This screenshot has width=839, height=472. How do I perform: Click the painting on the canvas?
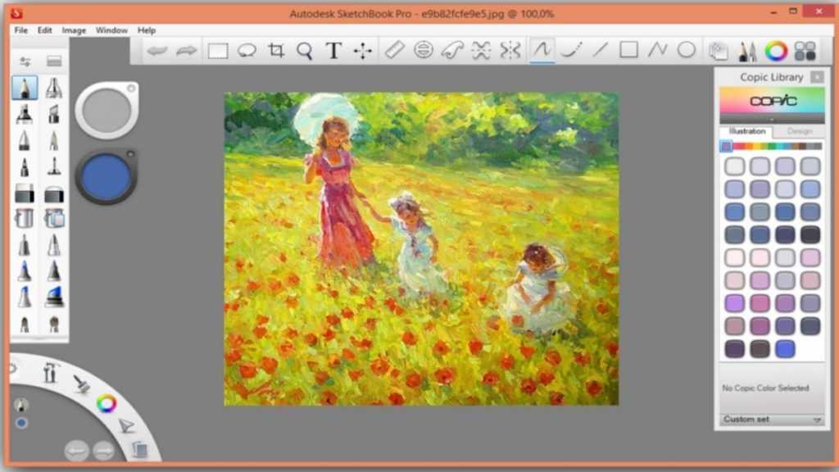pos(421,249)
